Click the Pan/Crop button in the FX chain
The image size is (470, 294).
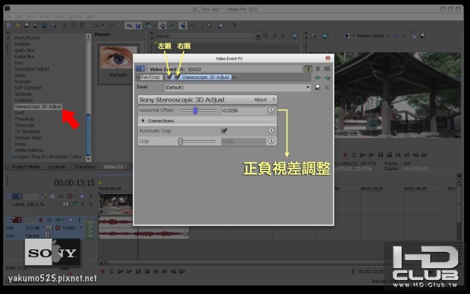[150, 77]
